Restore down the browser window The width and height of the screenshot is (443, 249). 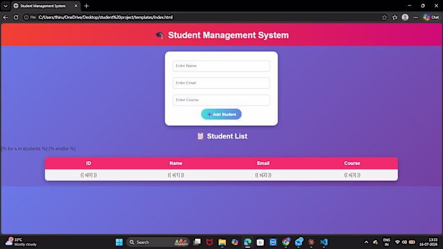[423, 6]
